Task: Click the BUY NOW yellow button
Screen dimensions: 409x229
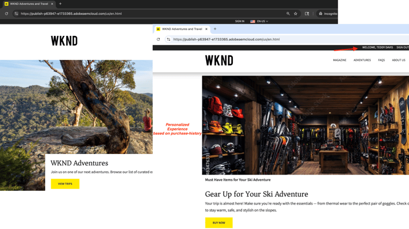Action: [219, 223]
